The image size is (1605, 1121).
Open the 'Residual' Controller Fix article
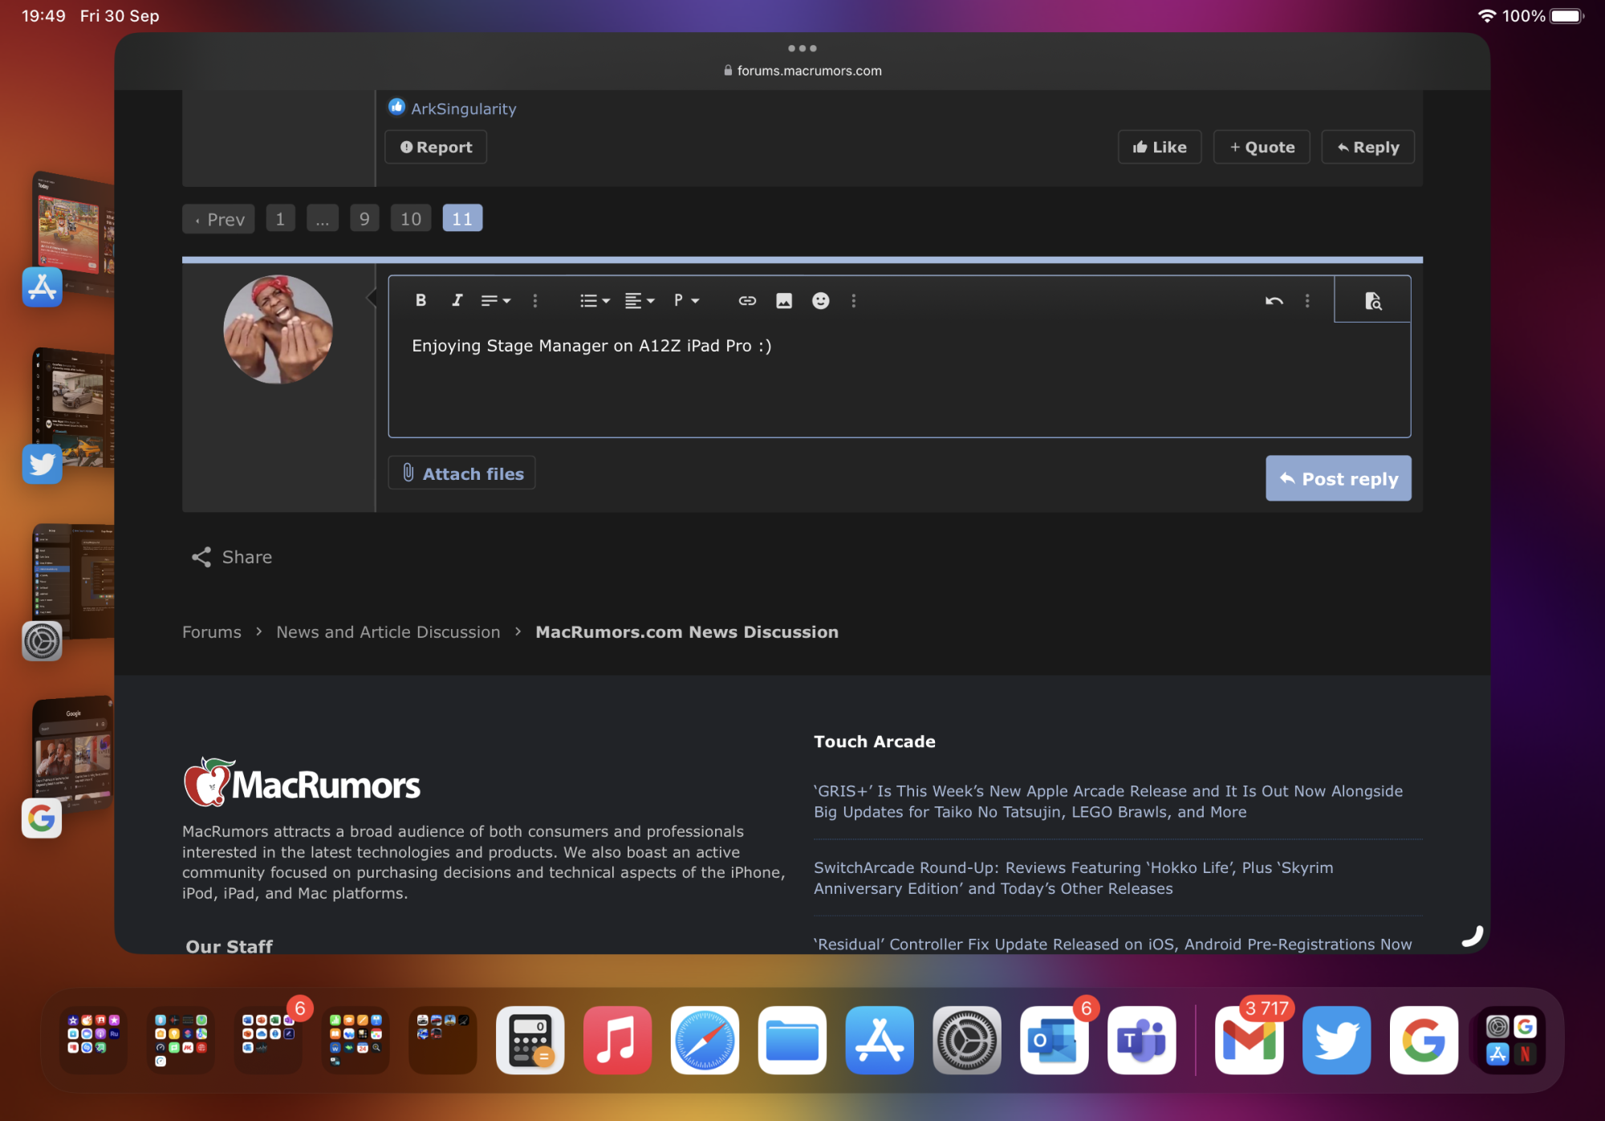click(x=1113, y=944)
